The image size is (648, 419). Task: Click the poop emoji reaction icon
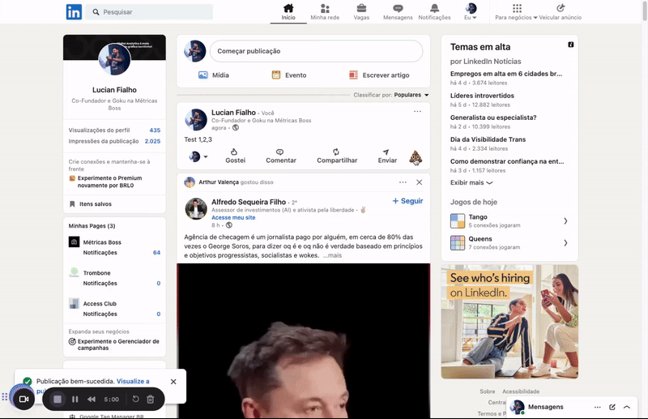coord(416,157)
